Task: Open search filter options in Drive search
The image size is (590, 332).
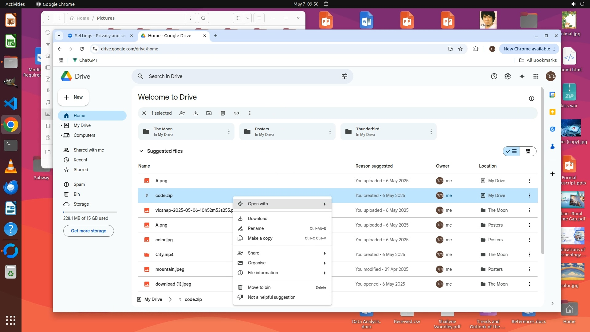Action: pyautogui.click(x=344, y=76)
